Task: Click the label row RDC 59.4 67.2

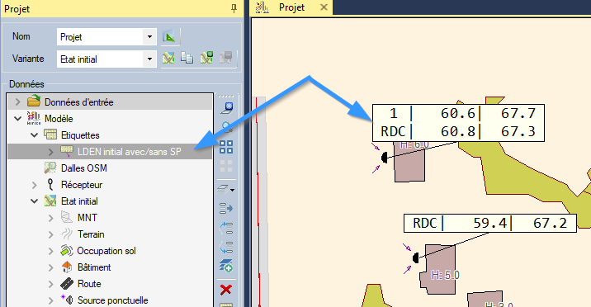Action: coord(490,224)
